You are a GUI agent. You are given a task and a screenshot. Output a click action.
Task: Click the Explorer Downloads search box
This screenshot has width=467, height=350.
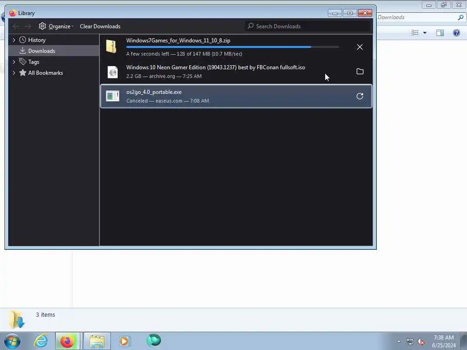421,17
